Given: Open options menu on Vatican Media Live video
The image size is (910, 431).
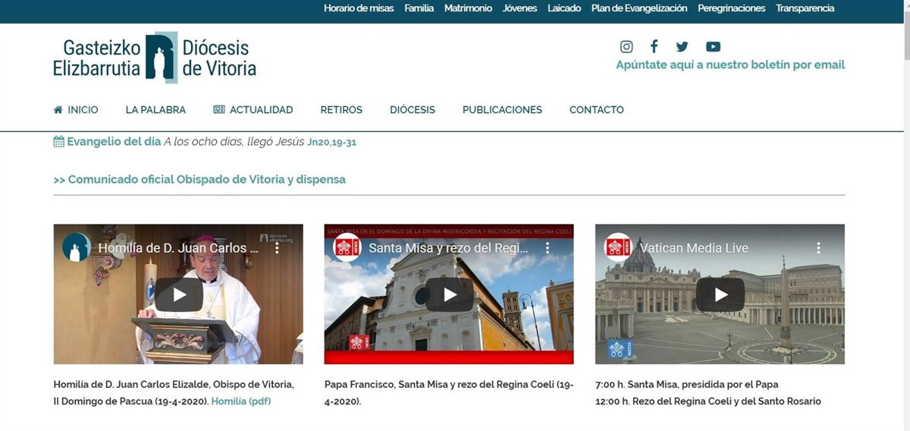Looking at the screenshot, I should click(818, 248).
